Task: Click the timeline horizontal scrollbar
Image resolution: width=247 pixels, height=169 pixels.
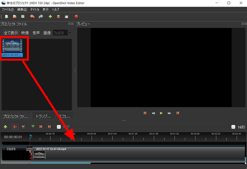Action: click(x=60, y=163)
